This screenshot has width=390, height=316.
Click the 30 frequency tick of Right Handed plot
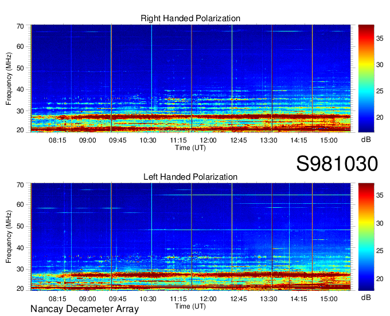20,111
